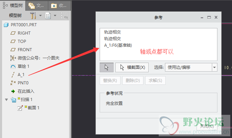Select 截面 1 under 扫描 1
232x138 pixels.
click(33, 108)
